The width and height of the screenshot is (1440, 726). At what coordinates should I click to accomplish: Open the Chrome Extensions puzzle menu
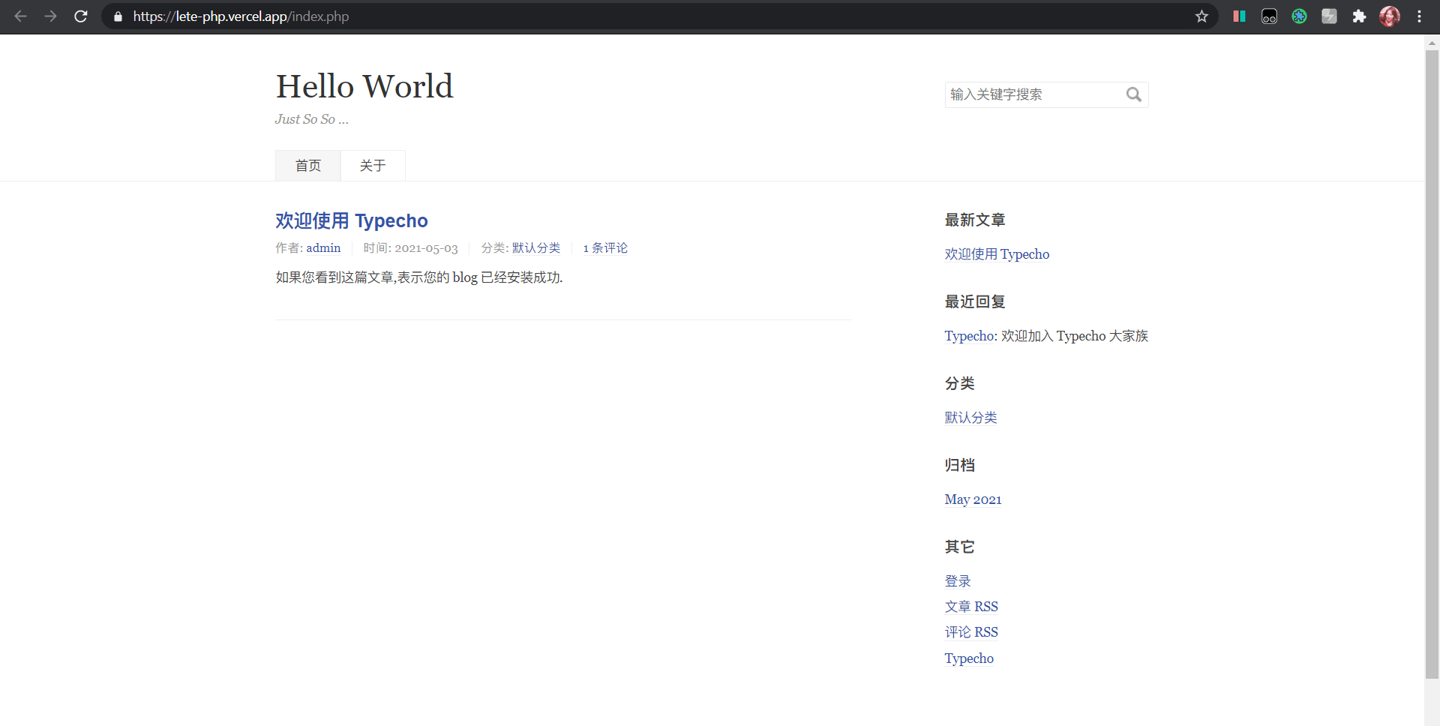pos(1359,16)
